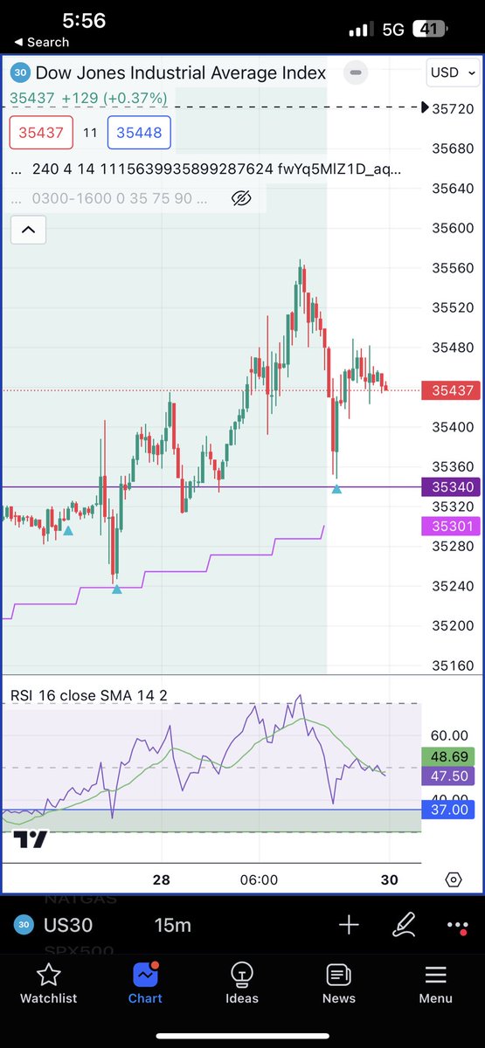Click the spread value 11 between prices
Image resolution: width=485 pixels, height=1048 pixels.
91,133
